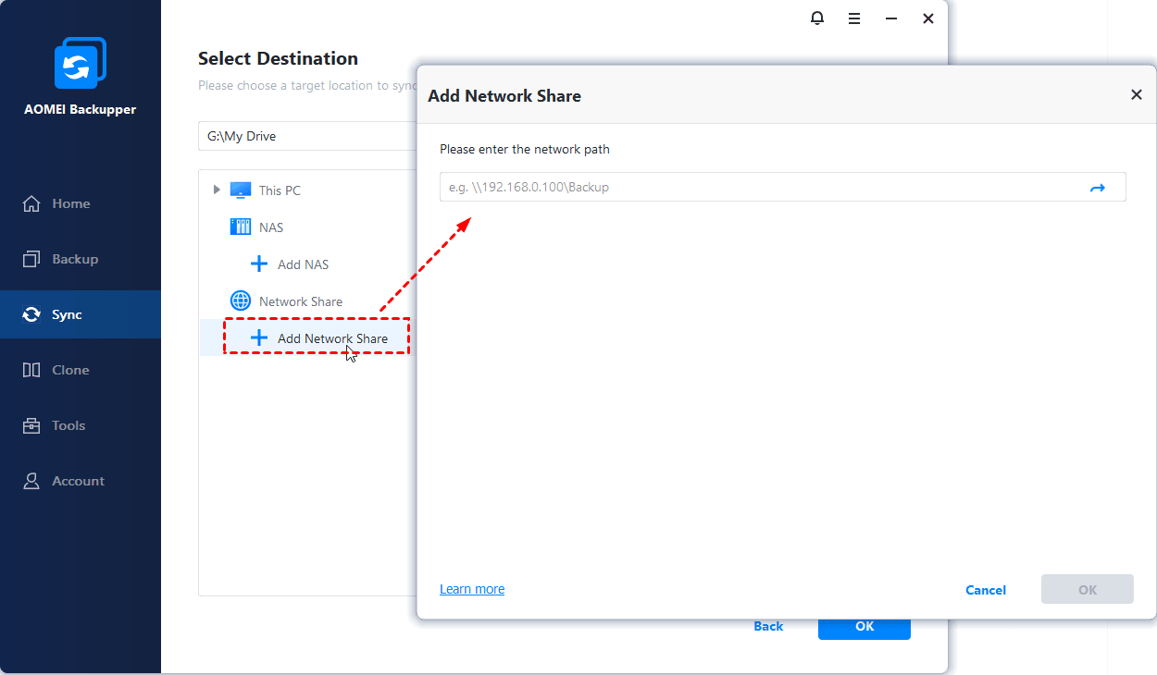Open the Account page
Image resolution: width=1157 pixels, height=675 pixels.
[x=78, y=481]
